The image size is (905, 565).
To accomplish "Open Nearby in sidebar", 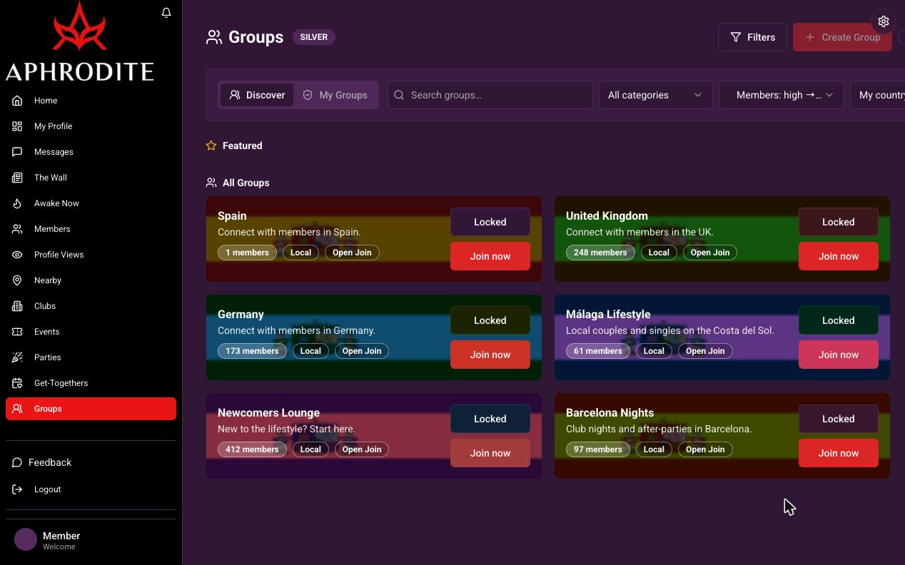I will tap(91, 280).
